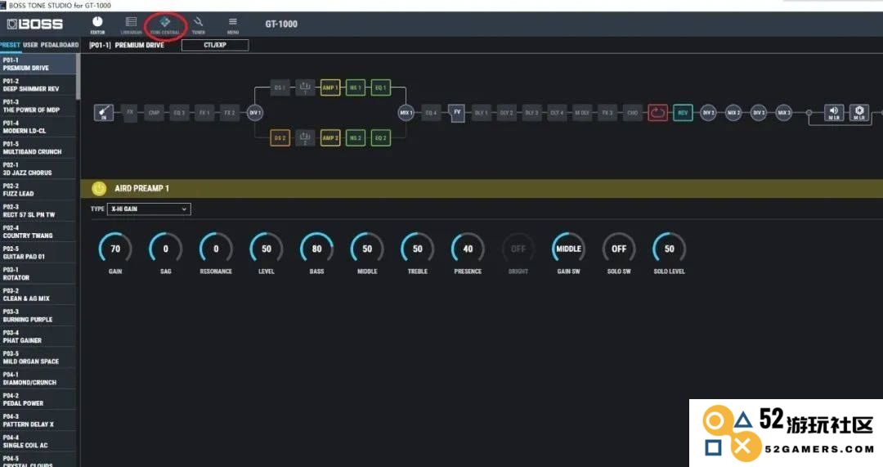Viewport: 883px width, 467px height.
Task: Open Tone Central
Action: pos(165,25)
